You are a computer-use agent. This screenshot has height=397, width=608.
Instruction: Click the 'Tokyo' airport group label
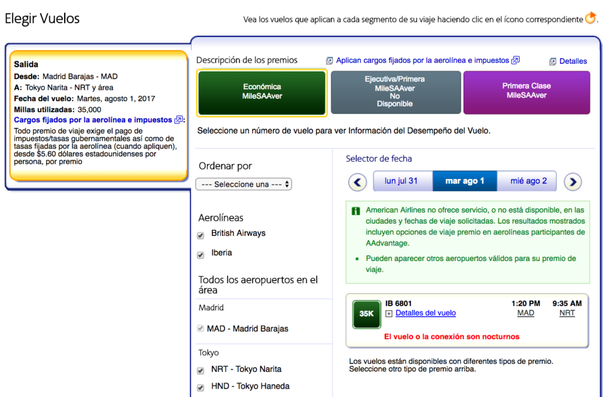click(208, 353)
